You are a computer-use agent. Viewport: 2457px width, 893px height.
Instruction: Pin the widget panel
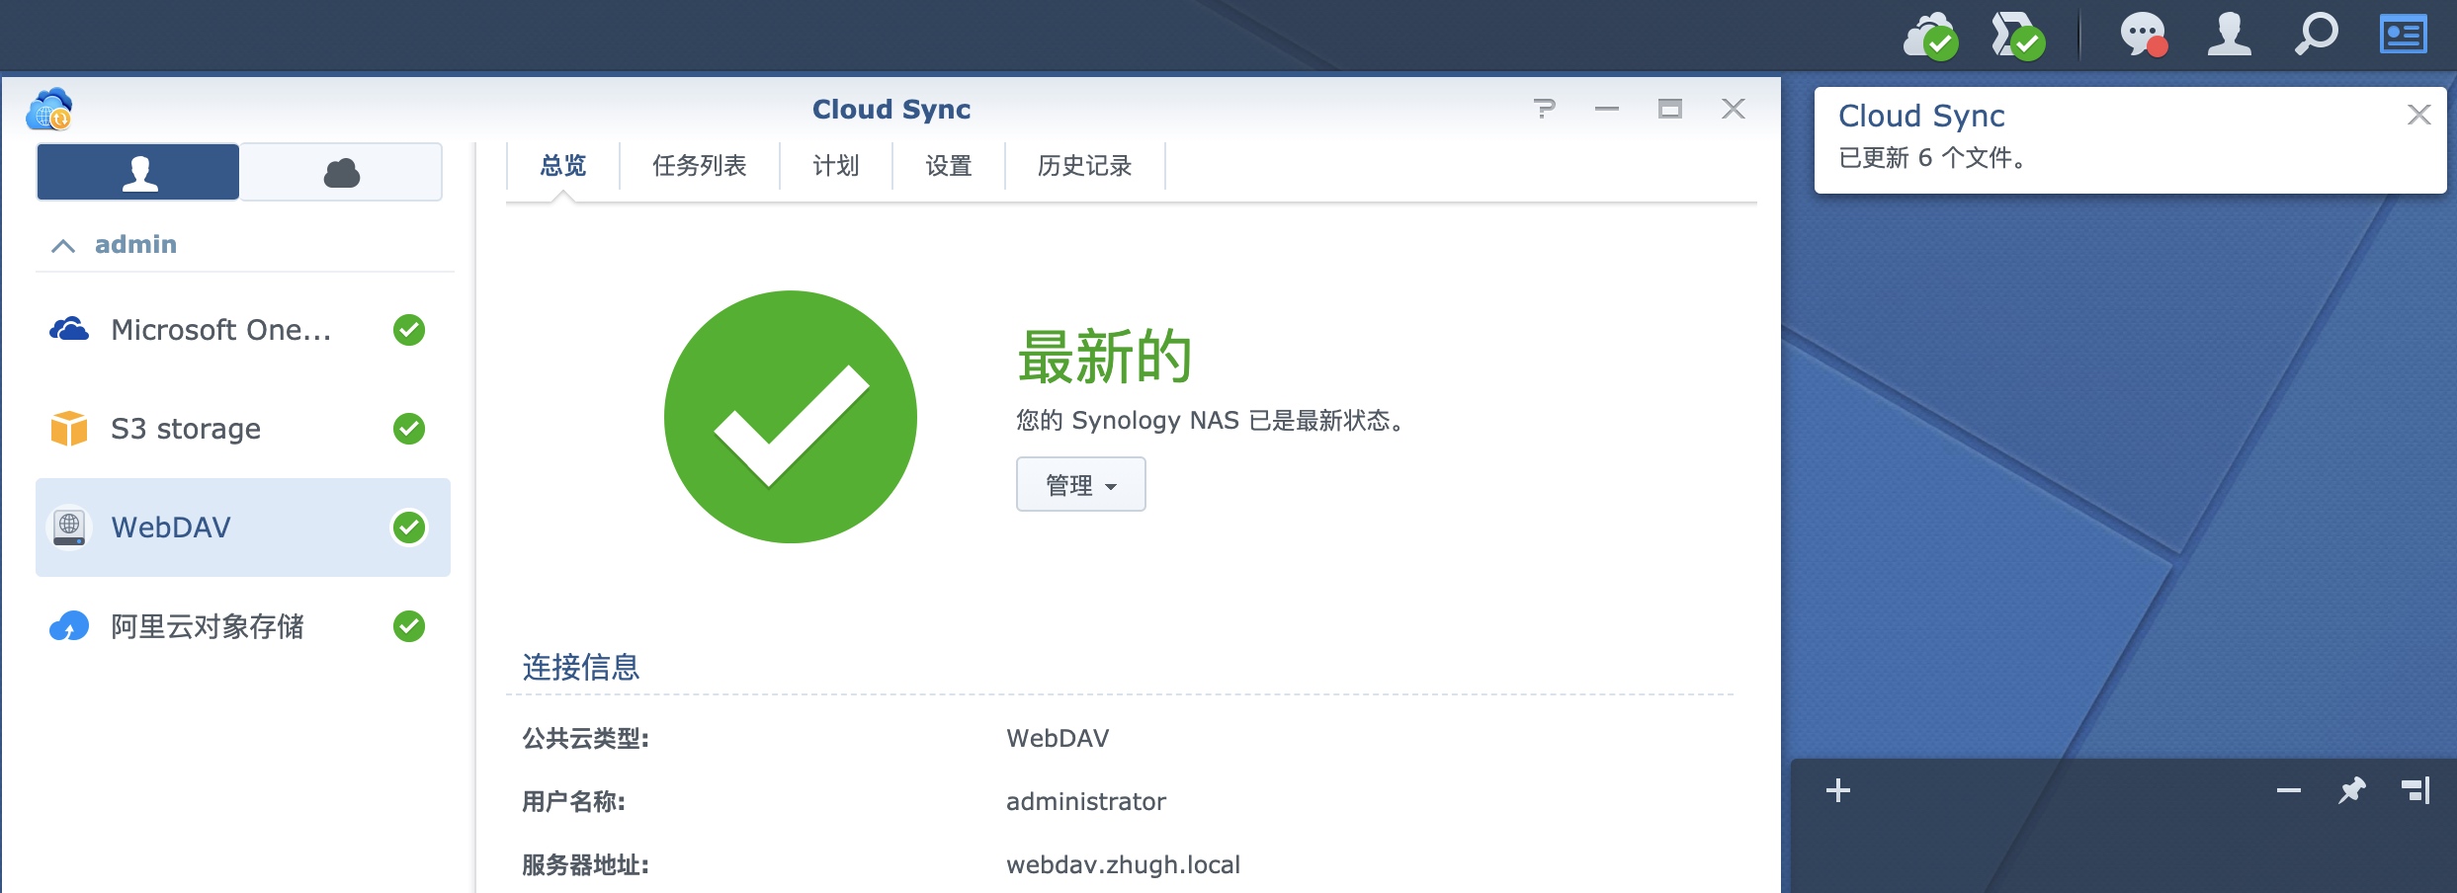pos(2352,790)
